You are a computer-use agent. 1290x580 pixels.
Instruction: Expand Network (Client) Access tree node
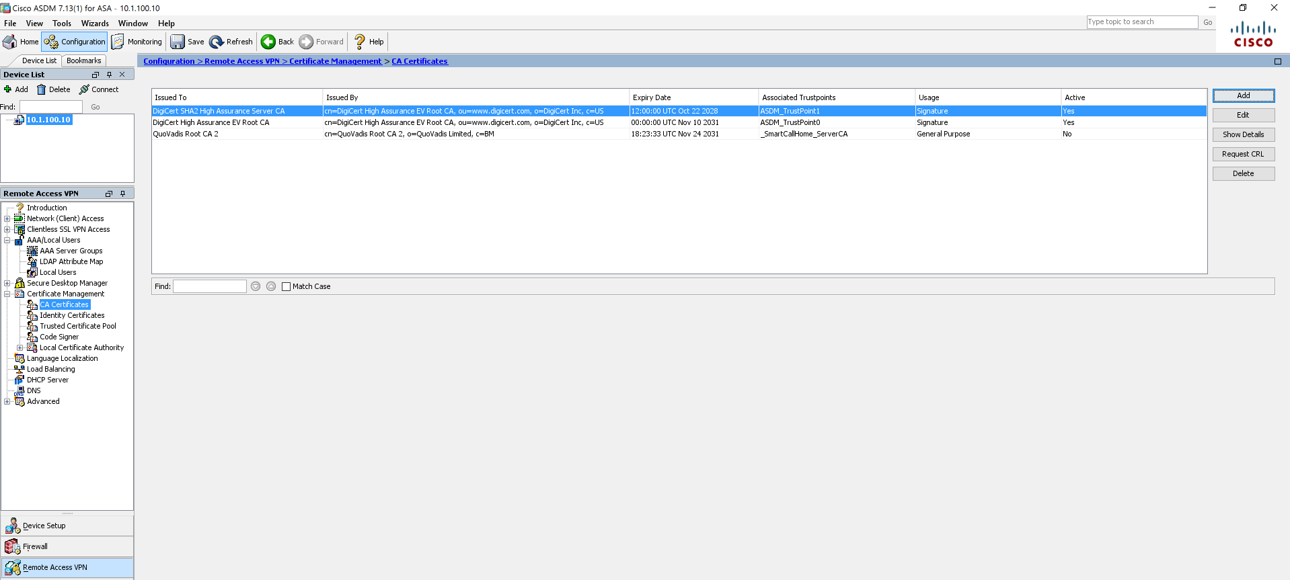coord(7,218)
